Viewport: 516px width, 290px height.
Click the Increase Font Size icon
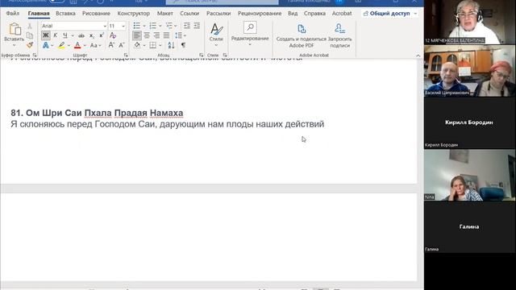coord(111,45)
